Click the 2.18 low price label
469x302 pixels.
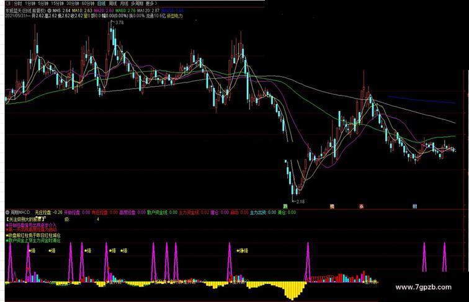[x=300, y=202]
